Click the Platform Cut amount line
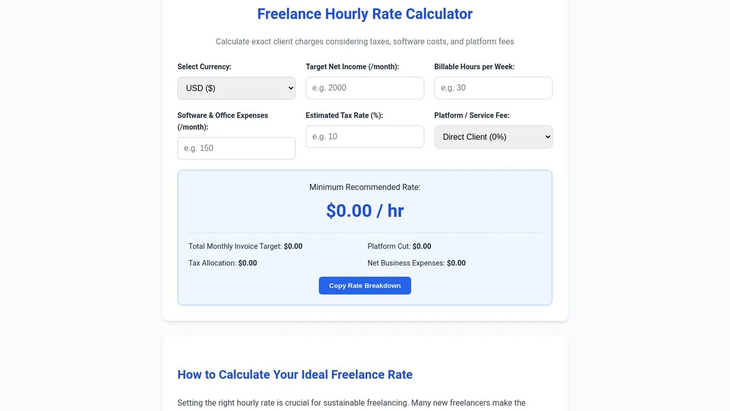This screenshot has height=411, width=730. point(399,247)
